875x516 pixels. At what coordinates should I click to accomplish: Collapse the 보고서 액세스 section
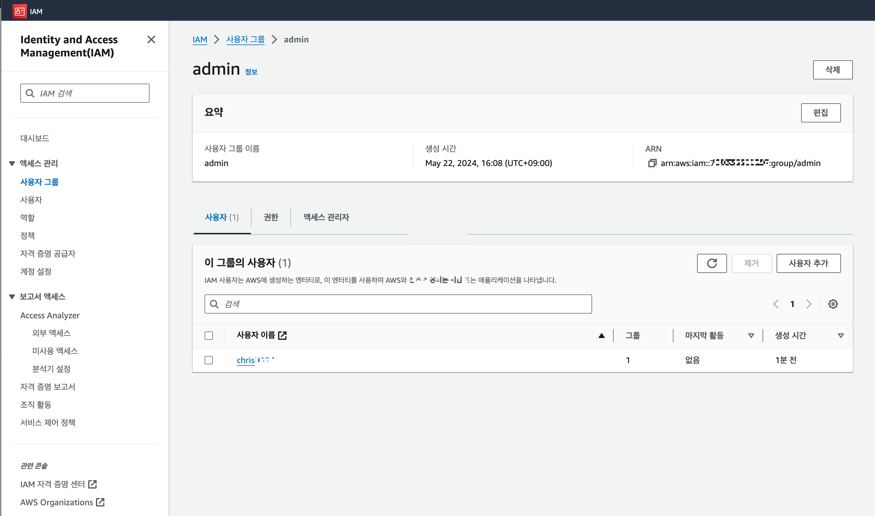(12, 297)
